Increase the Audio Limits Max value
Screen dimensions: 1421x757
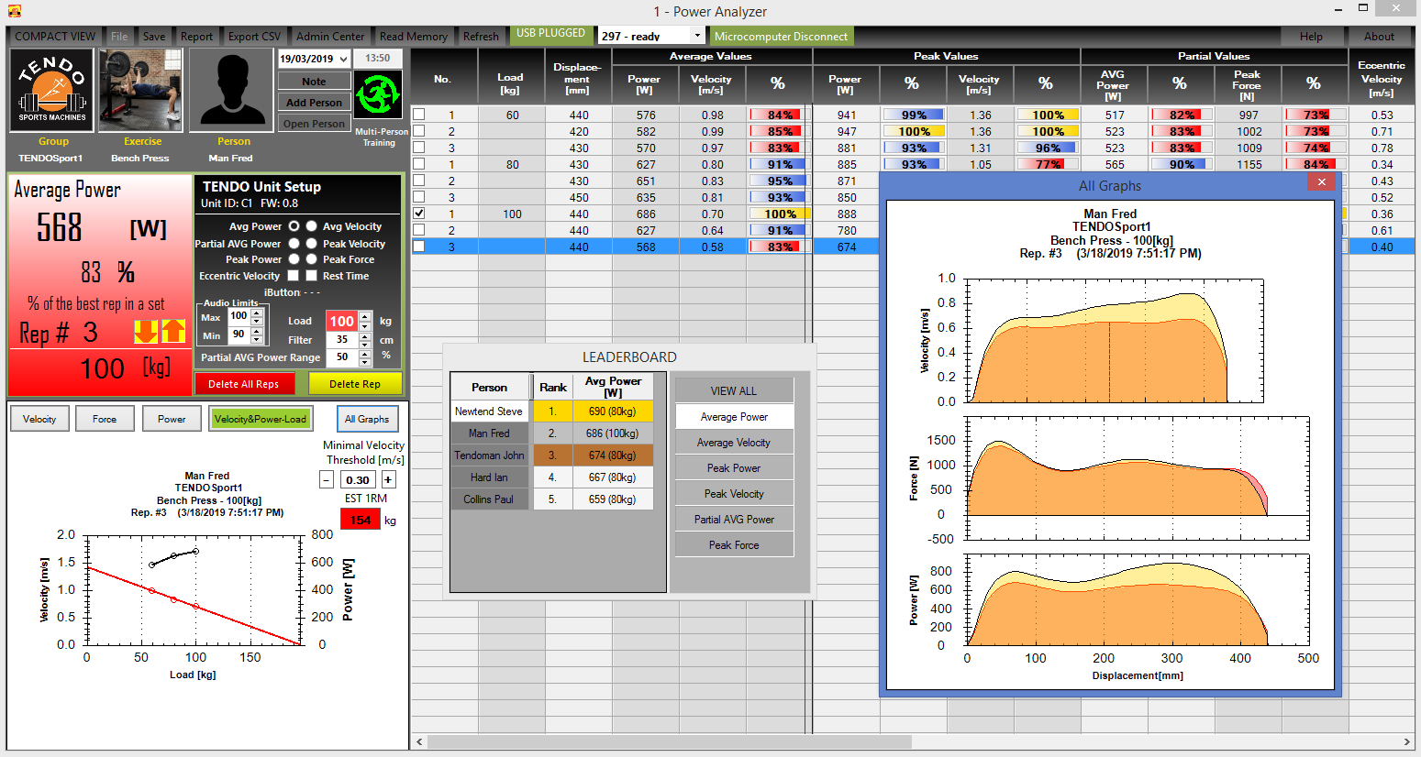point(257,312)
